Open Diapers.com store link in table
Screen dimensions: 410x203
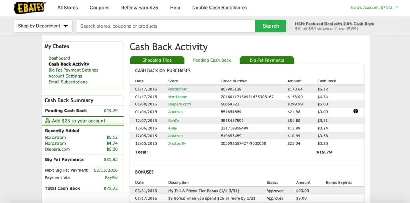point(179,104)
